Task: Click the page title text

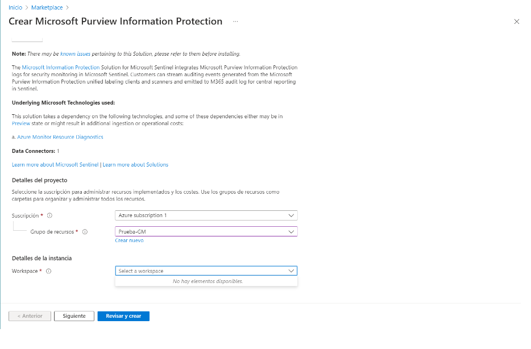Action: pyautogui.click(x=115, y=22)
